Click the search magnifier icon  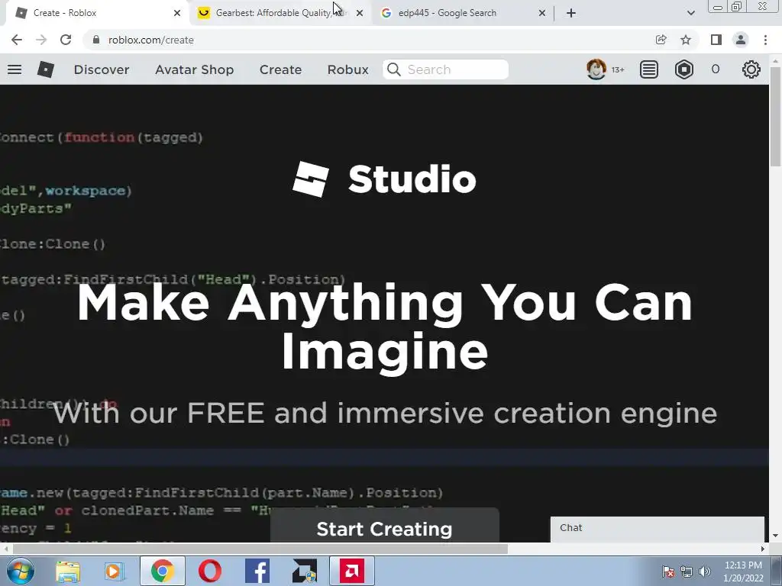click(x=394, y=69)
